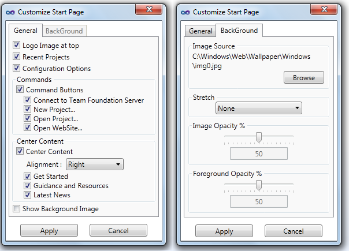The width and height of the screenshot is (349, 251).
Task: Click the infinity icon in right dialog title
Action: (185, 12)
